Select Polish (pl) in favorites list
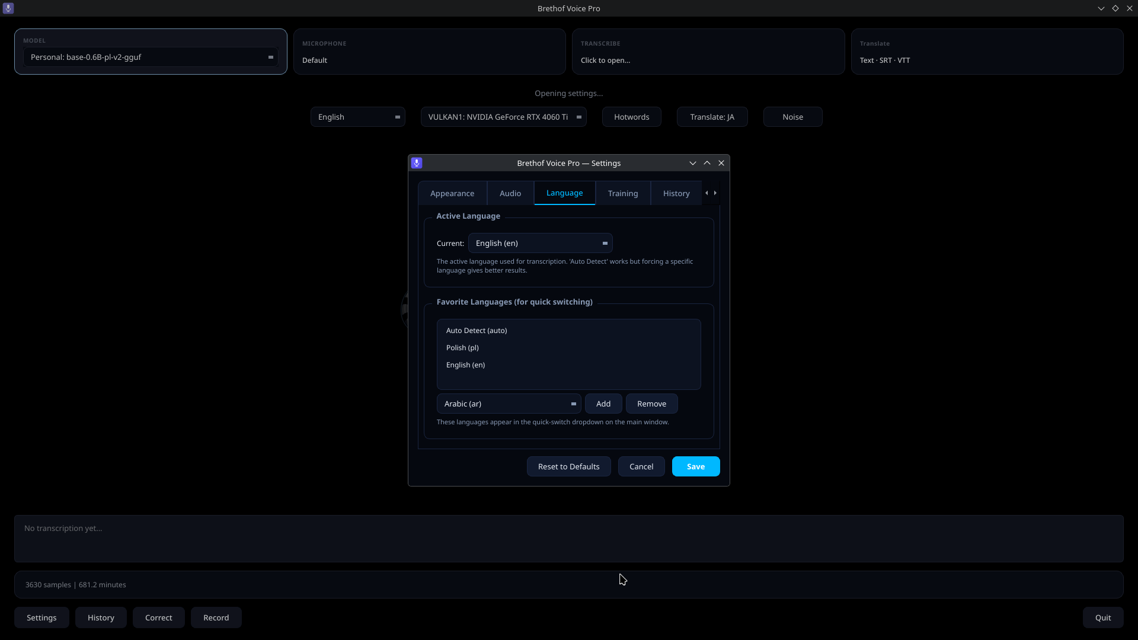The image size is (1138, 640). [x=569, y=348]
